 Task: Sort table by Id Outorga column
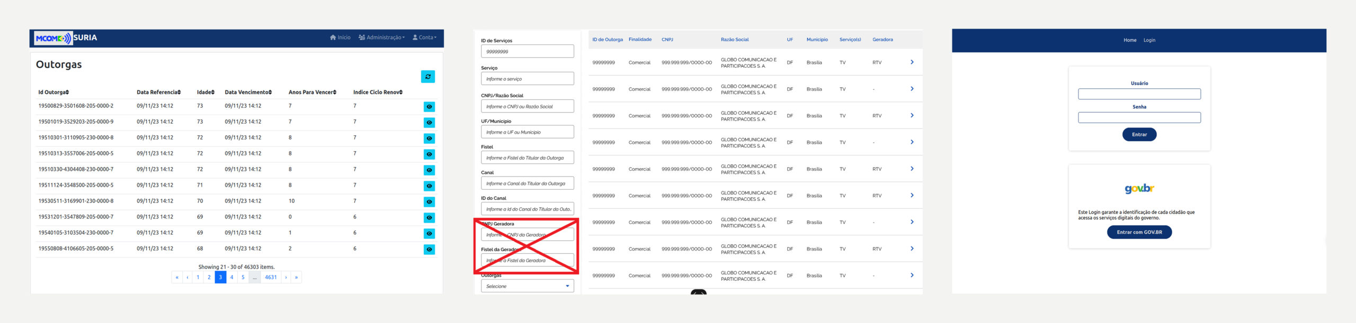click(53, 93)
